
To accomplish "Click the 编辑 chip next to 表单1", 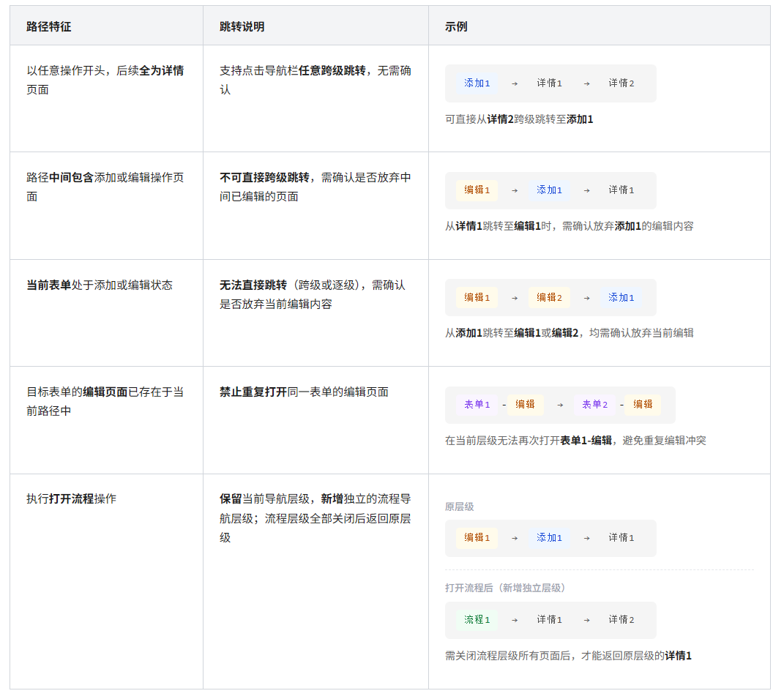I will click(x=525, y=405).
